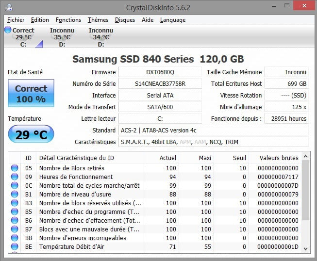
Task: Open the Edition menu
Action: pos(40,20)
